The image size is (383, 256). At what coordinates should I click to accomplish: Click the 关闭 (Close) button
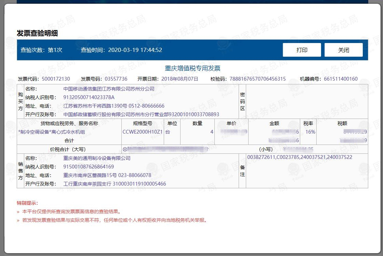tap(343, 50)
